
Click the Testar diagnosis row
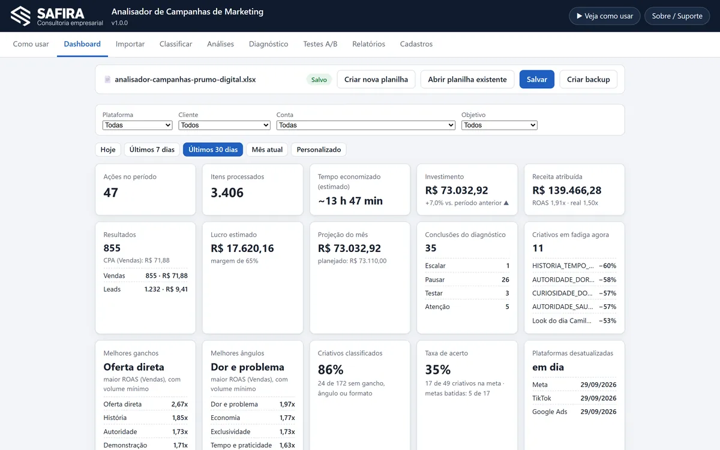tap(467, 293)
